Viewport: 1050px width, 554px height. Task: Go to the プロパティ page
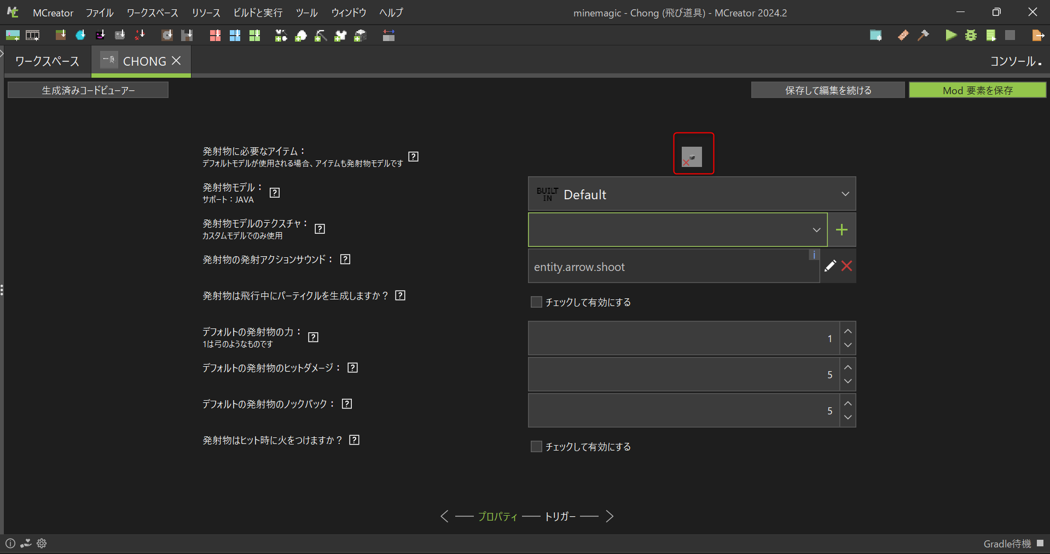point(498,516)
